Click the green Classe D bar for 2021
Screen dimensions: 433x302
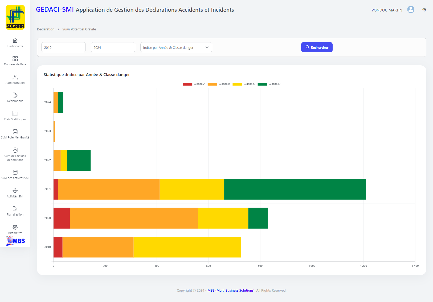tap(295, 189)
